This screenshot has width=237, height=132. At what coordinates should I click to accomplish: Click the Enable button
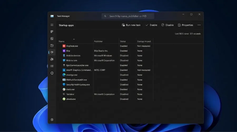pyautogui.click(x=151, y=25)
